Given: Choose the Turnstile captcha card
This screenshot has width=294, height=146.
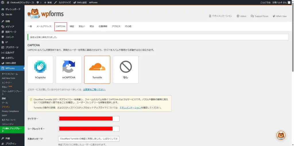Looking at the screenshot, I should (x=97, y=69).
